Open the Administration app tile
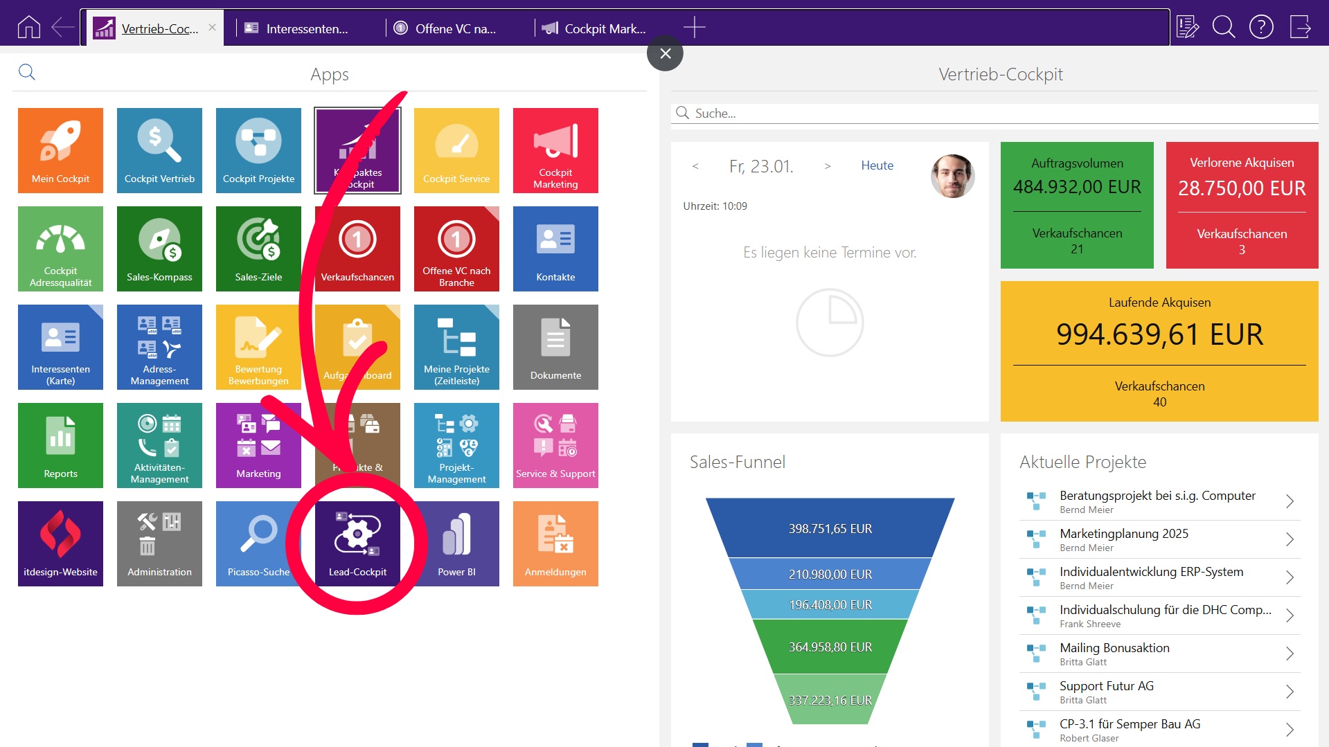 [159, 543]
